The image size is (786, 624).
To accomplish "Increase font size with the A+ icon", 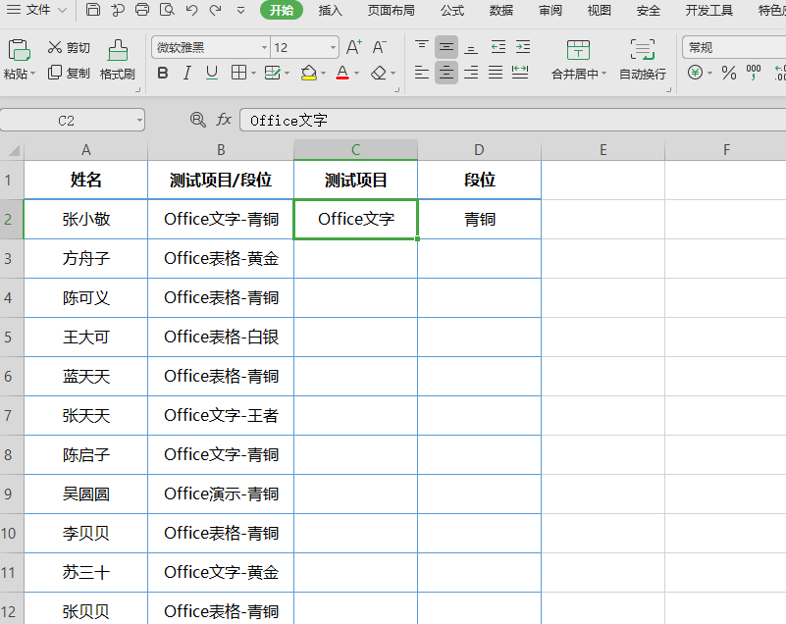I will (x=354, y=48).
